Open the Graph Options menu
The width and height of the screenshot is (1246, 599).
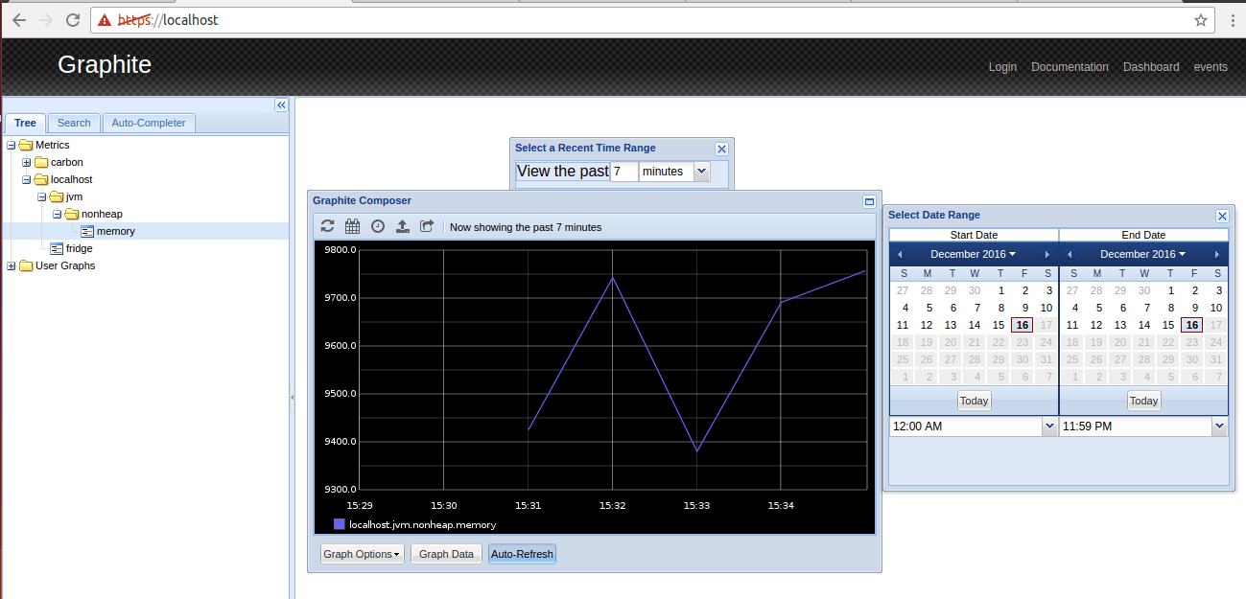coord(362,554)
